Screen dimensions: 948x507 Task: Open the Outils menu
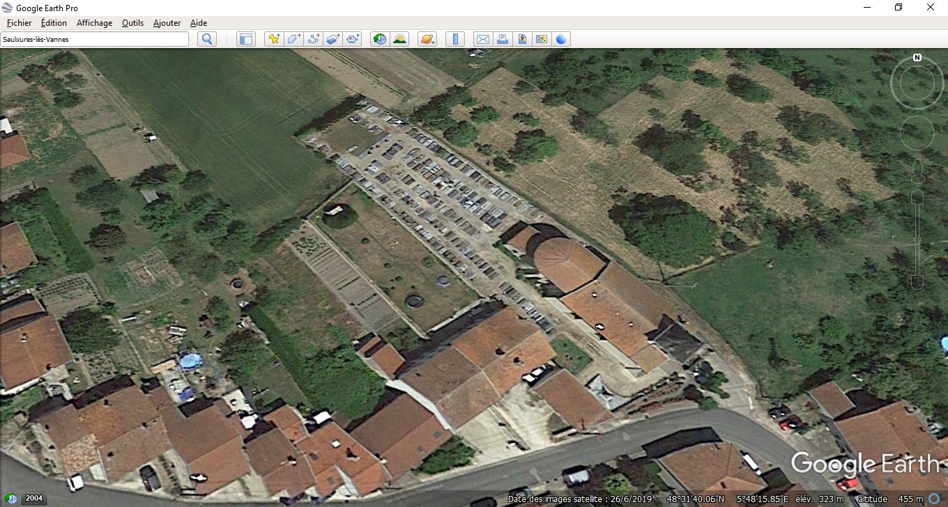[x=132, y=23]
